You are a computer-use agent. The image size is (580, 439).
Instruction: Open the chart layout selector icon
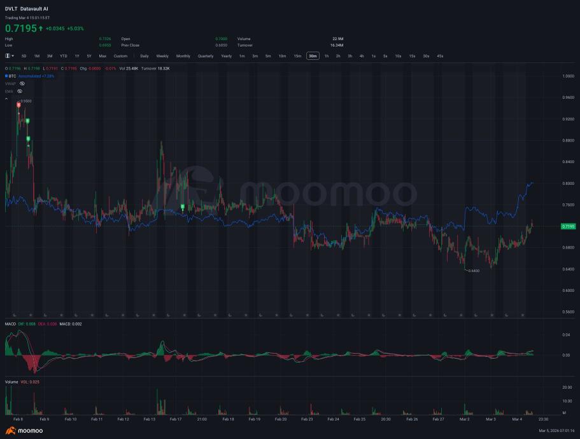(8, 56)
